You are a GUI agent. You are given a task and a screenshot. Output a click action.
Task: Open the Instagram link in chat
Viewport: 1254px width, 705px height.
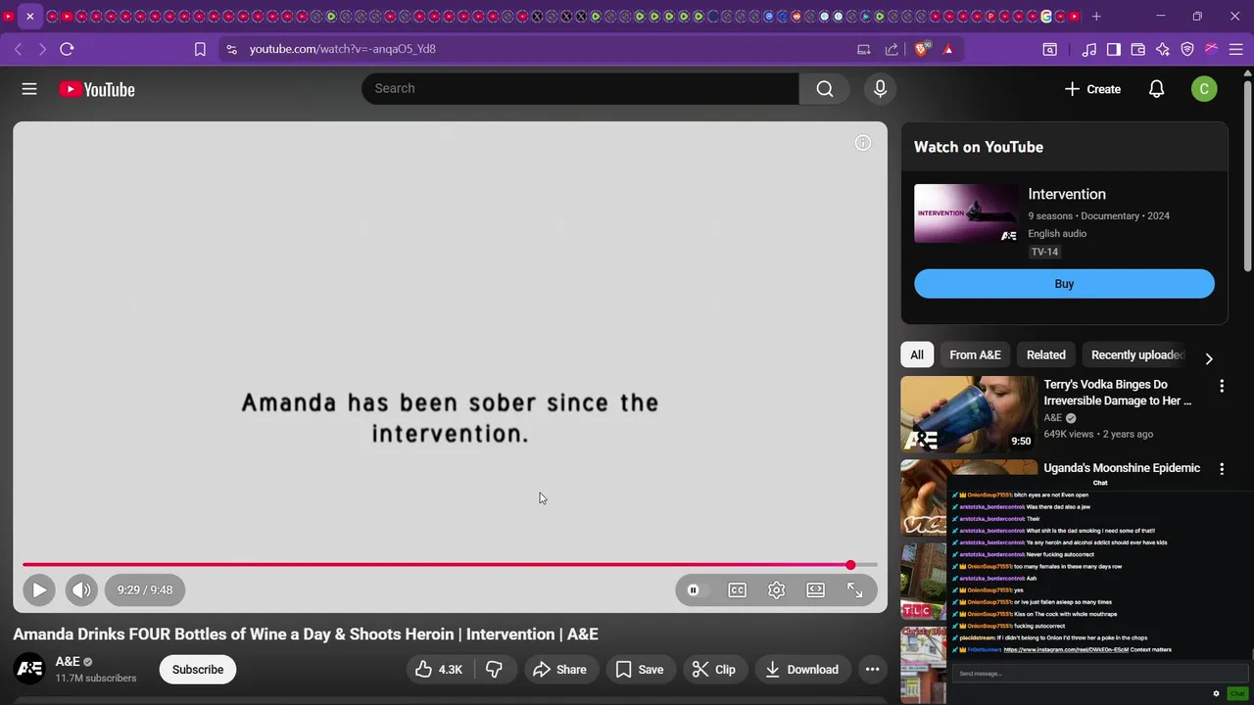[x=1066, y=649]
